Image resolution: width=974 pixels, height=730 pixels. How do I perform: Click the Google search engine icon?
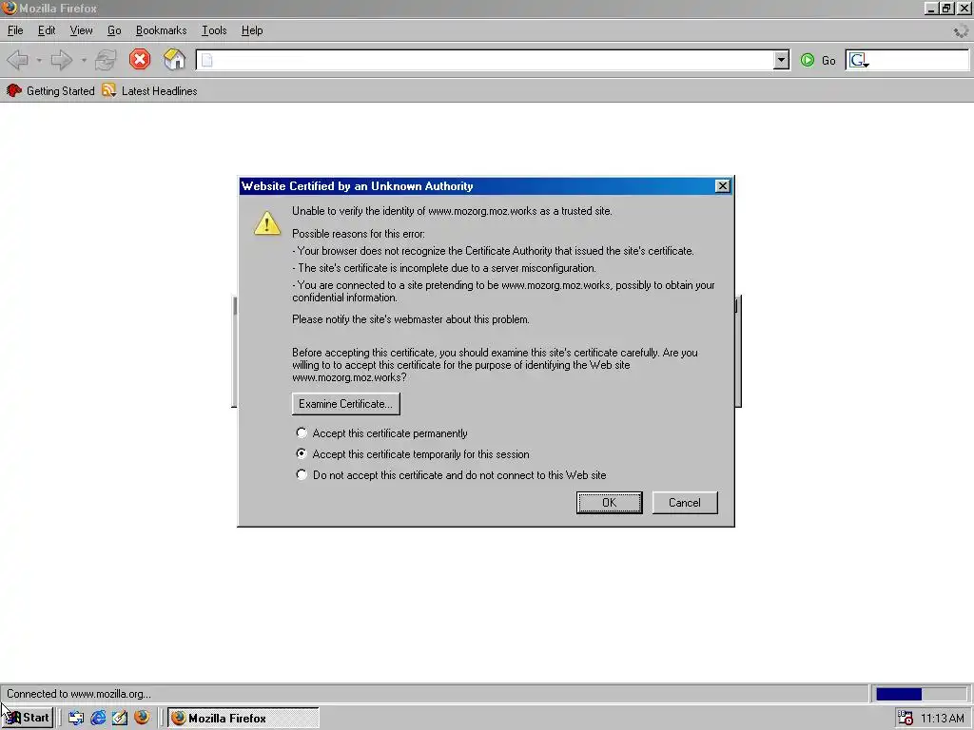coord(858,60)
